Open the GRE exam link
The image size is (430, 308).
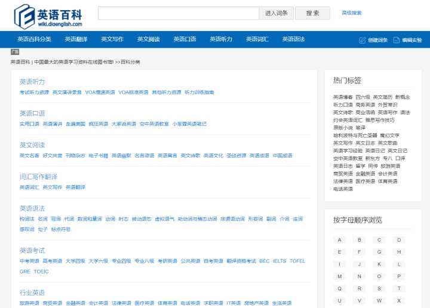coord(25,272)
